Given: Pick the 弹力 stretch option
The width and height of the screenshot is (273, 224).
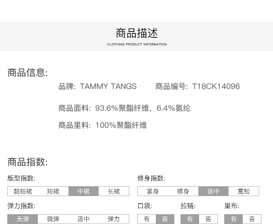Looking at the screenshot, I should click(x=114, y=219).
